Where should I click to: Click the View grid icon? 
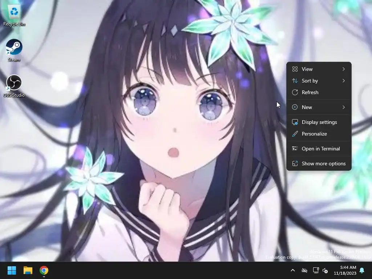tap(295, 69)
